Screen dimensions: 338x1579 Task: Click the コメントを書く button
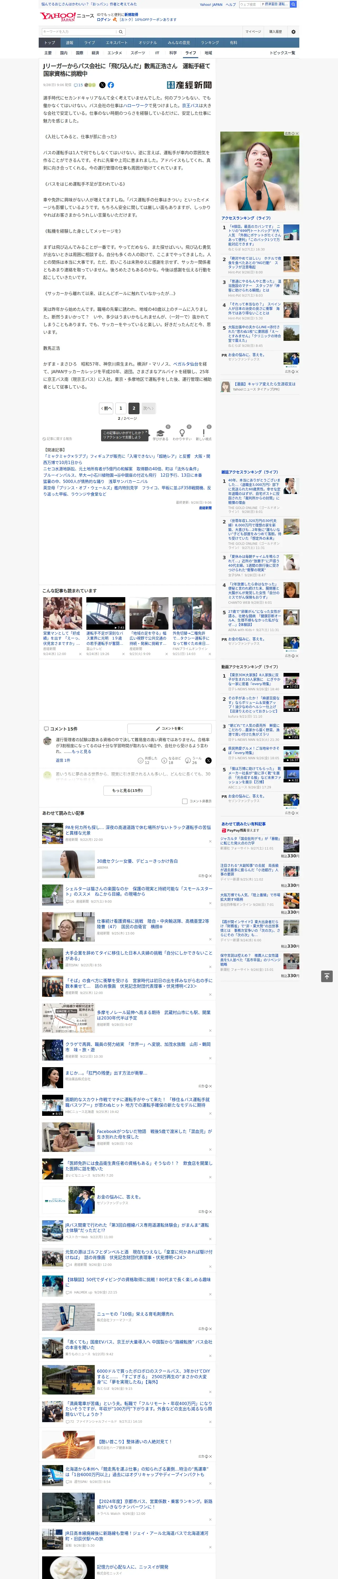[x=169, y=728]
